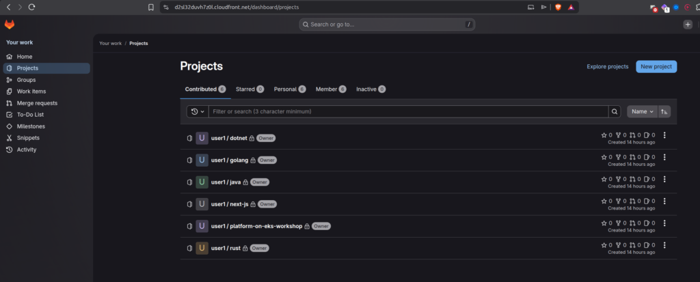
Task: Select the Inactive tab
Action: [x=371, y=89]
